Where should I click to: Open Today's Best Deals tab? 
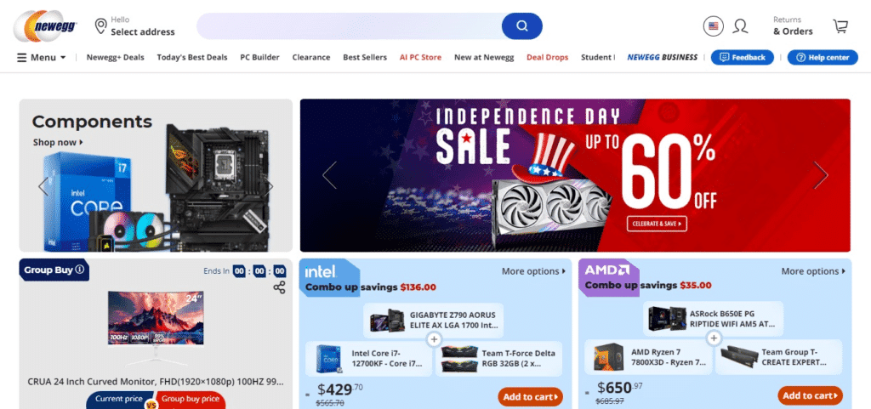192,57
